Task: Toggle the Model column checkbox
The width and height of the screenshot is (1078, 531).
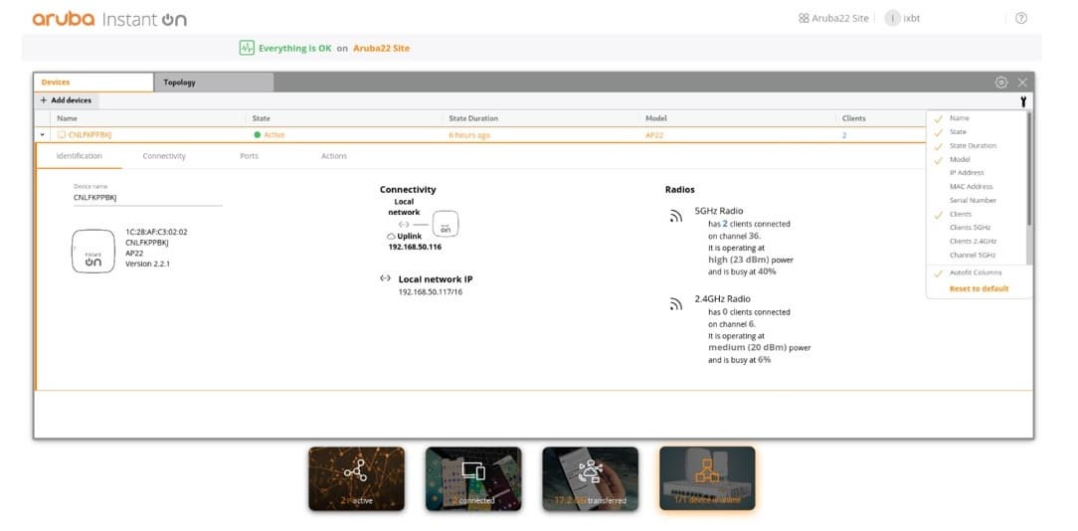Action: (939, 159)
